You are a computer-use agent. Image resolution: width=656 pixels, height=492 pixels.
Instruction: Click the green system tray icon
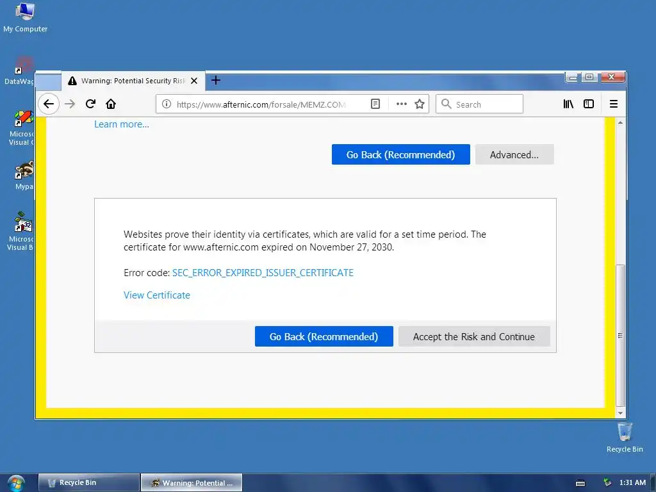click(607, 482)
